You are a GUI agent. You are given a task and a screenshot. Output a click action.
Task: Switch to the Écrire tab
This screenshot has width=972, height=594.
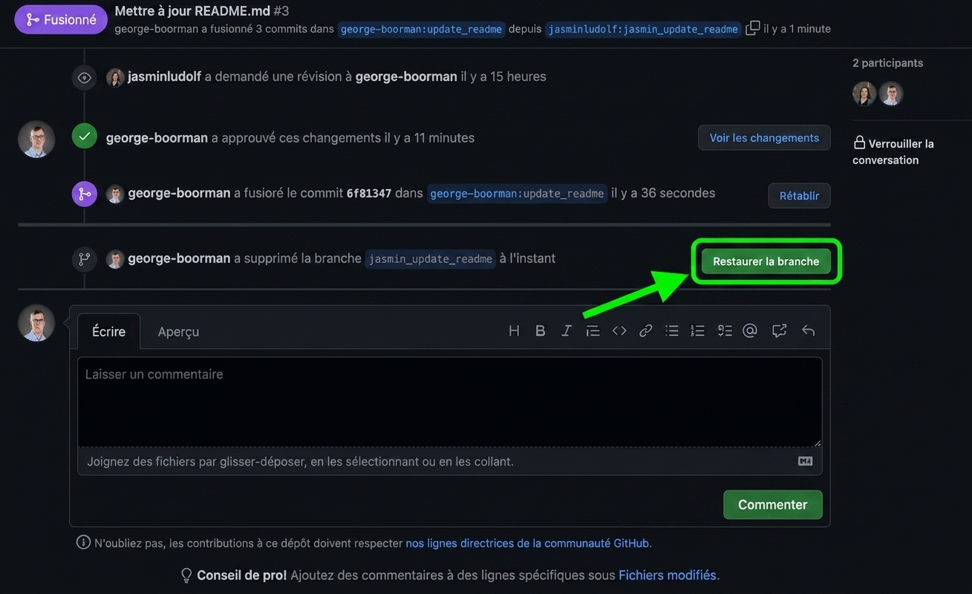[x=108, y=332]
